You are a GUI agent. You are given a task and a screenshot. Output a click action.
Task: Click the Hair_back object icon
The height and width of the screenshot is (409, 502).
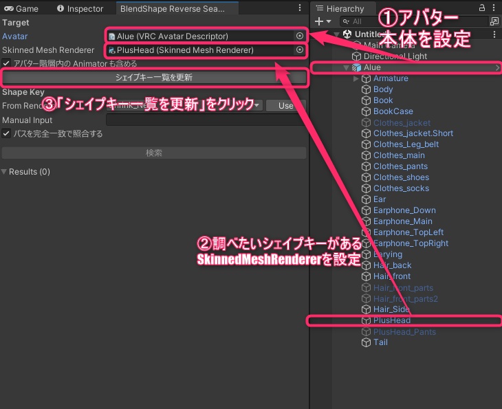[x=366, y=265]
